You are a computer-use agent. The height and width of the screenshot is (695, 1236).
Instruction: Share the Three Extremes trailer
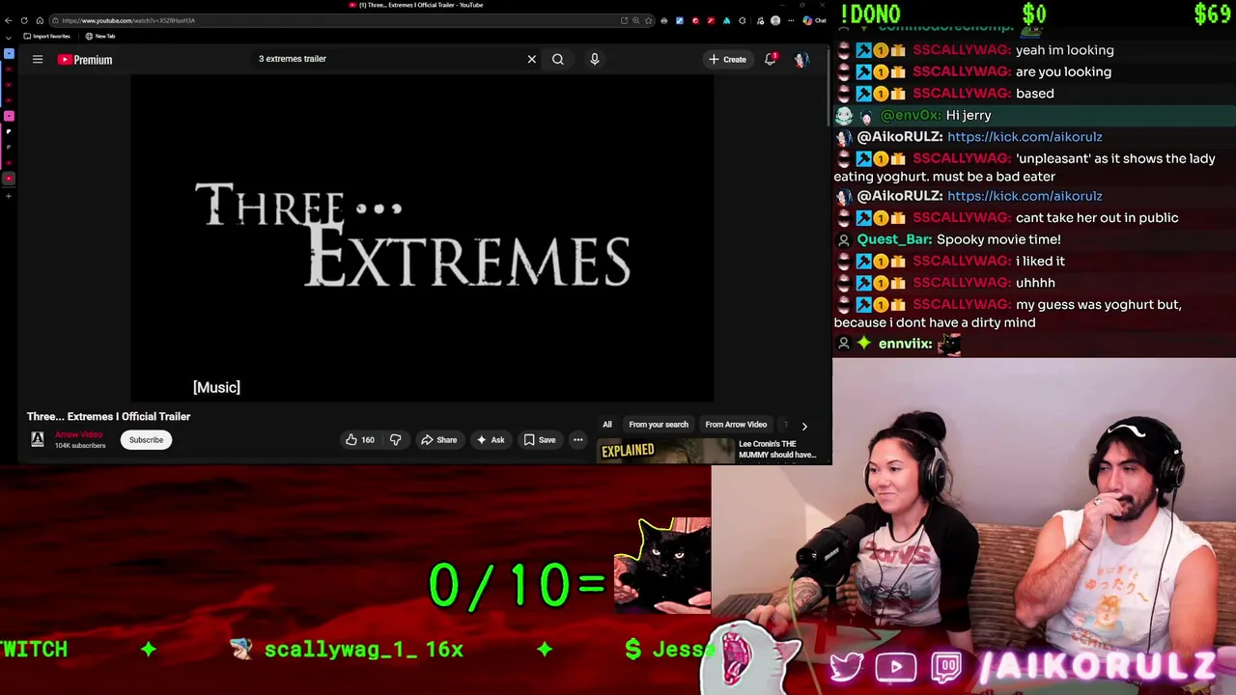(x=438, y=440)
